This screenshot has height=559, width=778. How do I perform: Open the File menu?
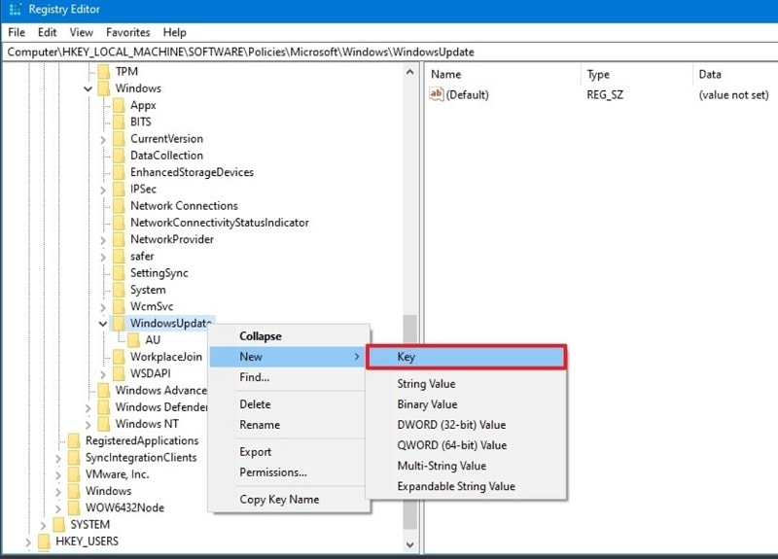point(17,32)
